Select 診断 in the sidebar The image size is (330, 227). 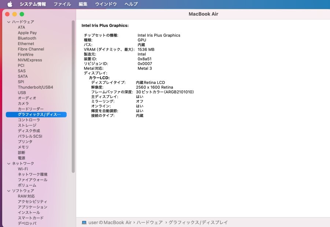point(21,153)
